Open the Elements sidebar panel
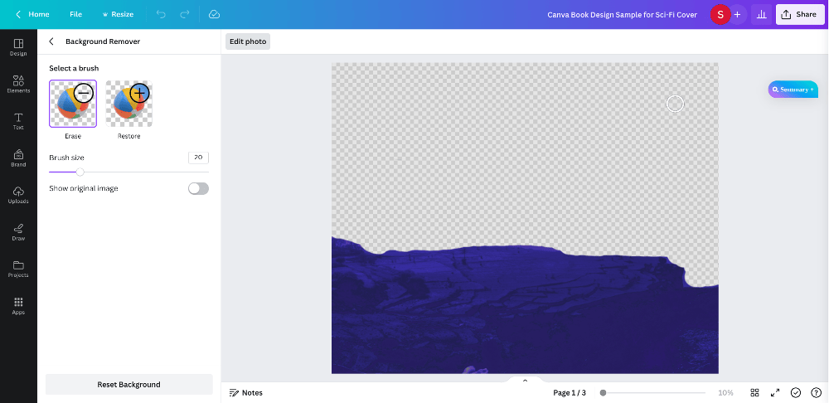Screen dimensions: 829x403 [x=18, y=84]
